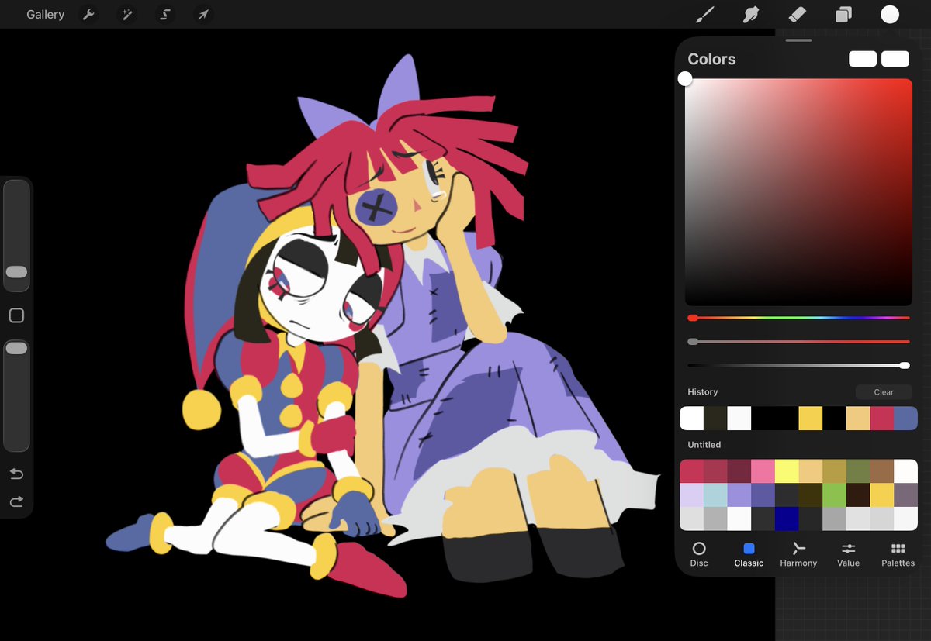The image size is (931, 641).
Task: Click the hue slider track
Action: [798, 318]
